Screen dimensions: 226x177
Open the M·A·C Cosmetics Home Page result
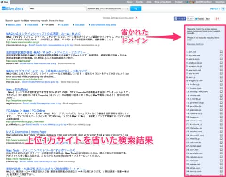pos(26,132)
